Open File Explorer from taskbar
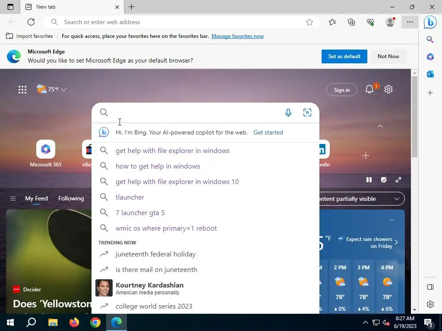Viewport: 442px width, 331px height. [53, 322]
